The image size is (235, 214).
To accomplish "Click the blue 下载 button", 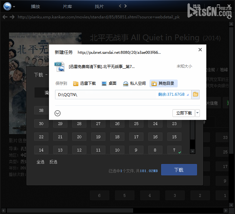I will tap(179, 170).
